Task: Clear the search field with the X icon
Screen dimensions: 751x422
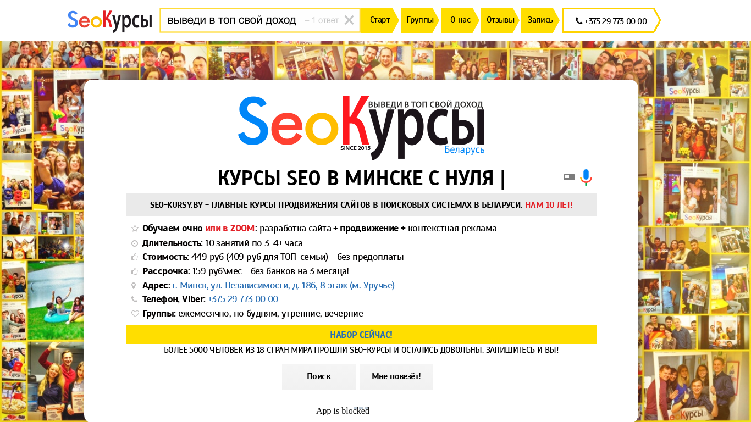Action: click(x=349, y=20)
